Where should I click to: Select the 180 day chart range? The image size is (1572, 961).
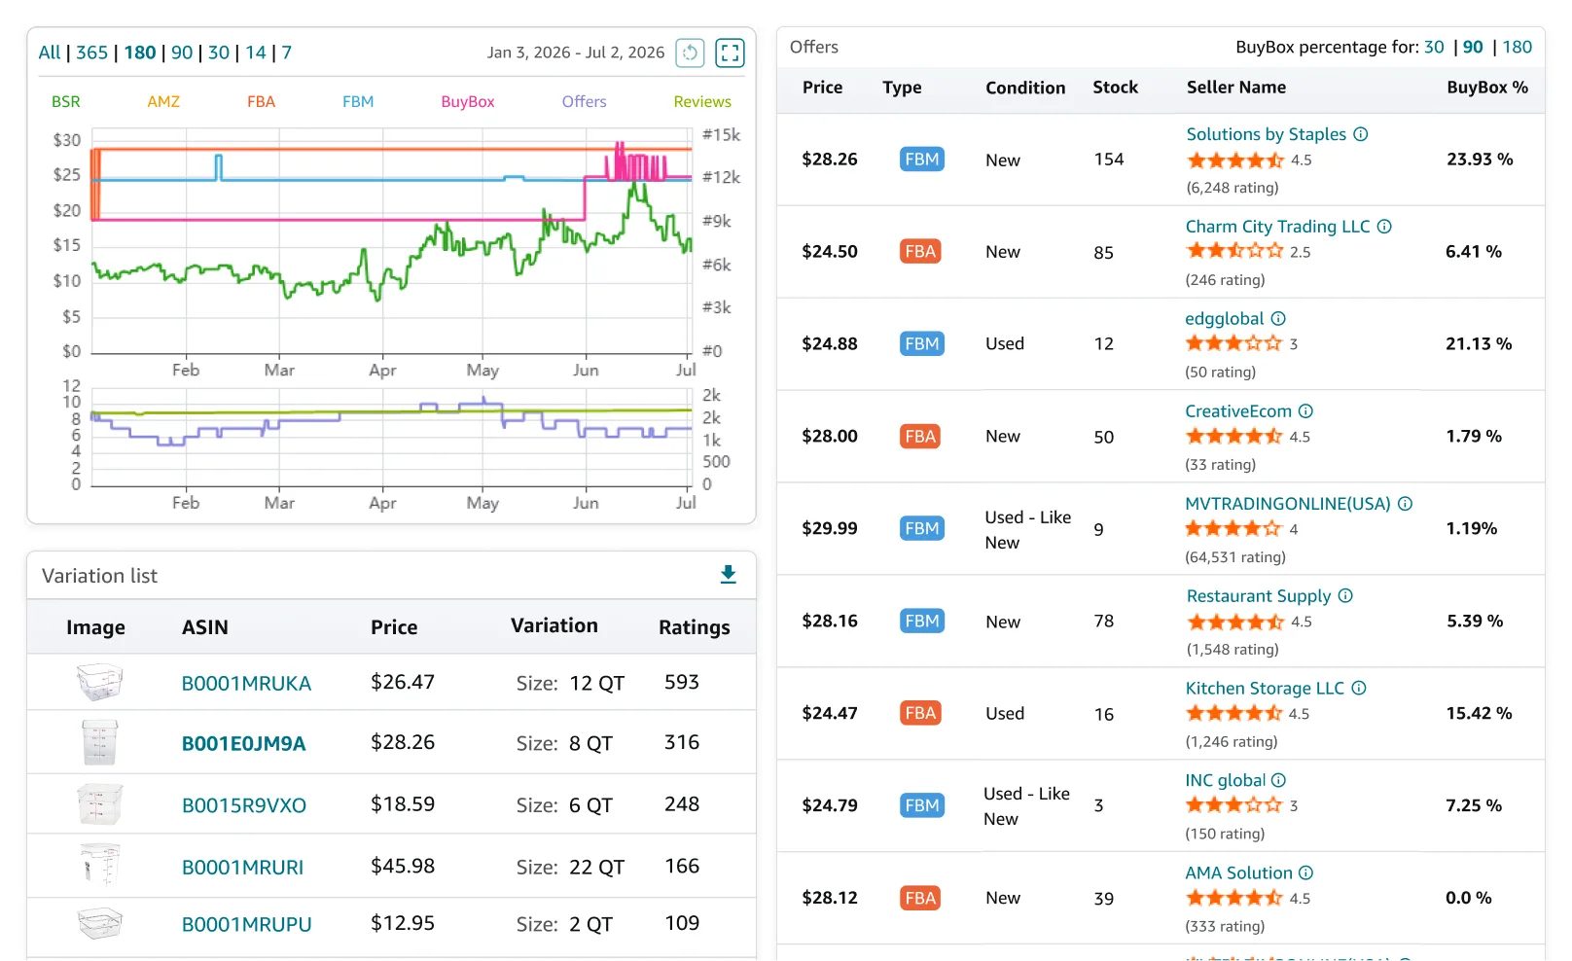[140, 53]
